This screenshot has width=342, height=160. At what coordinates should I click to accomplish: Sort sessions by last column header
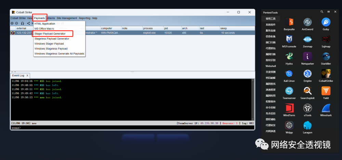[209, 29]
